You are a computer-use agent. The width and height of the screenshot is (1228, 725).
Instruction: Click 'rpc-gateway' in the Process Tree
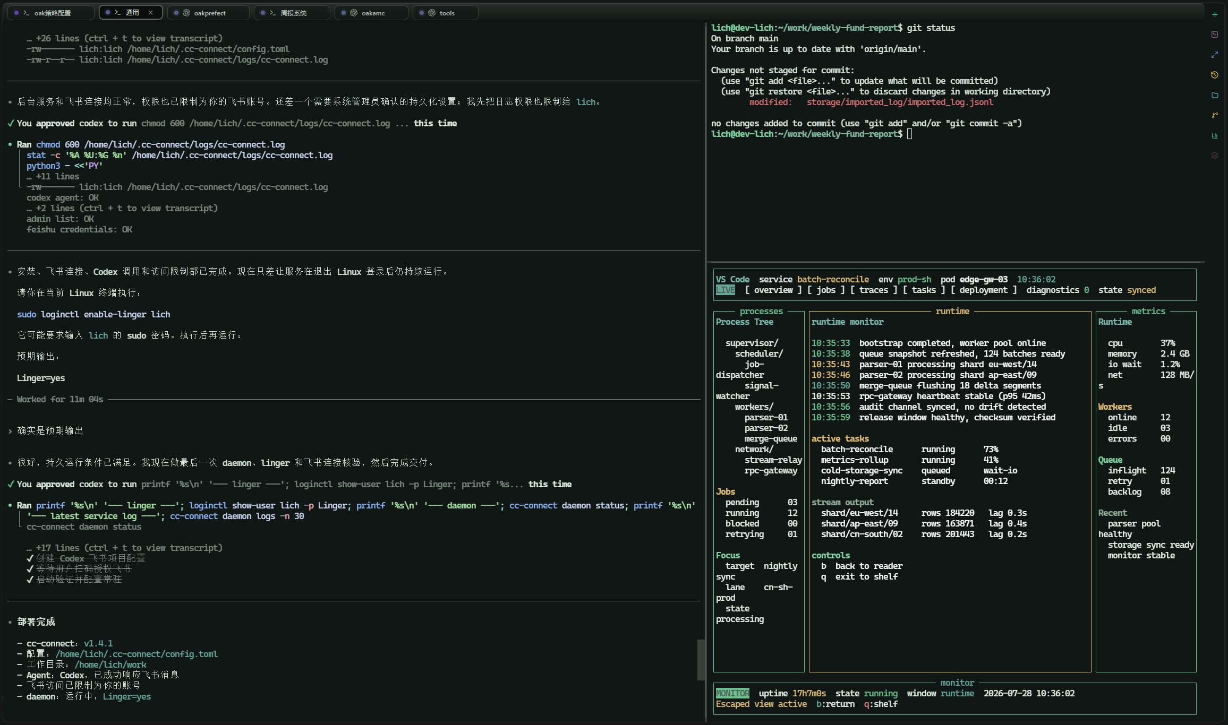tap(771, 471)
